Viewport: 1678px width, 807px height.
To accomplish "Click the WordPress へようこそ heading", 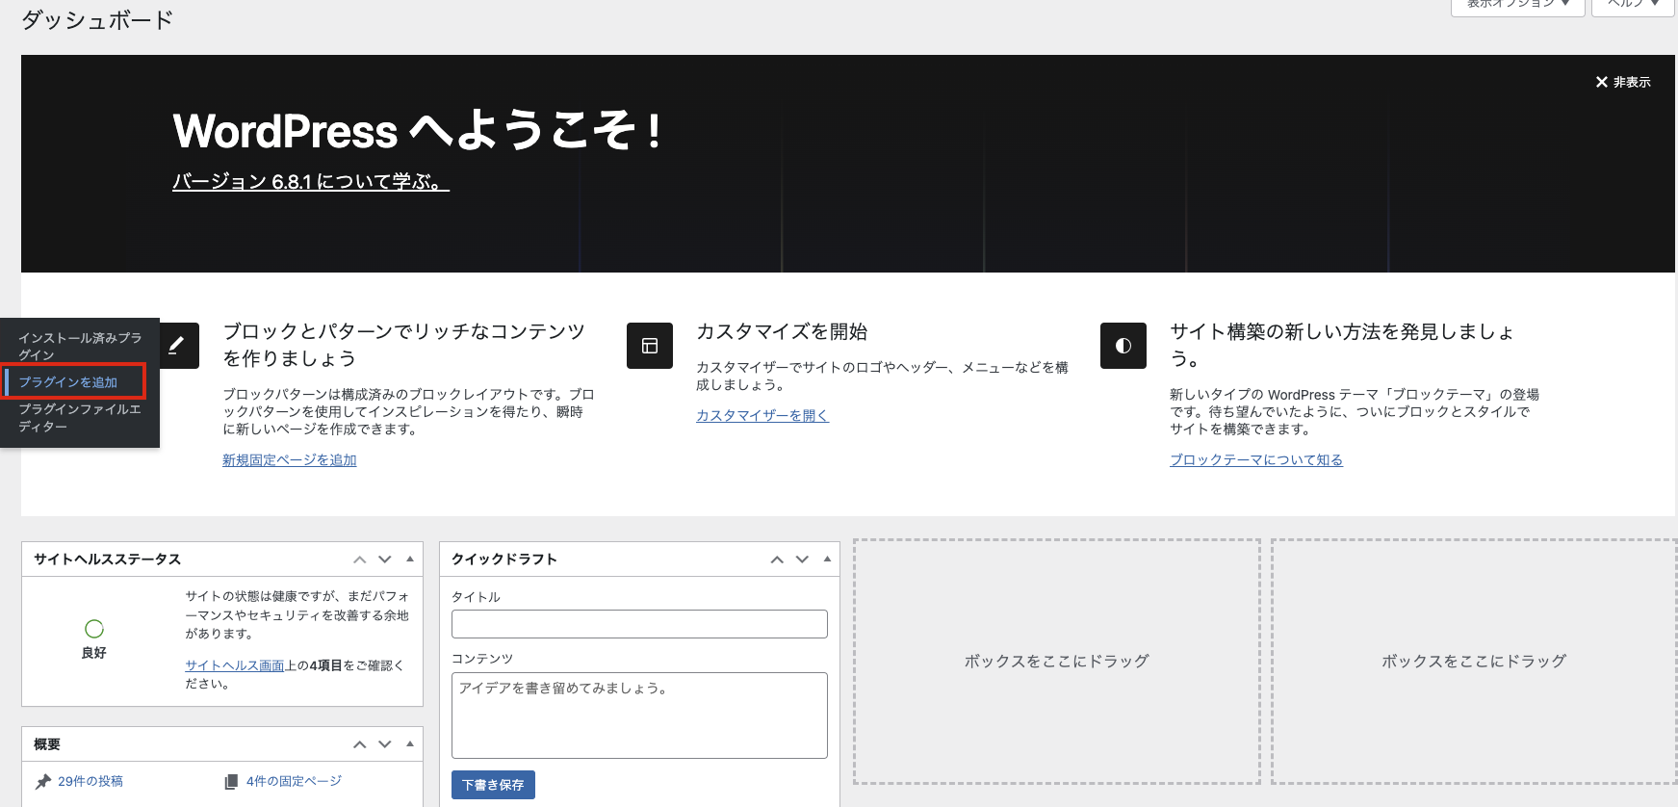I will coord(416,131).
